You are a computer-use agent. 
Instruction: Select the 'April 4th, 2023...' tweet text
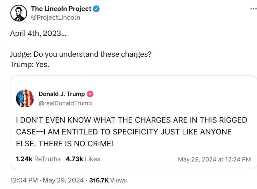click(x=38, y=33)
